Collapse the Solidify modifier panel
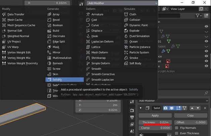This screenshot has width=211, height=136. point(141,108)
